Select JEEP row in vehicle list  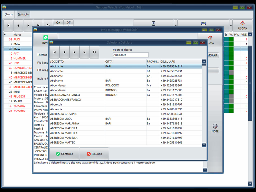(x=18, y=63)
